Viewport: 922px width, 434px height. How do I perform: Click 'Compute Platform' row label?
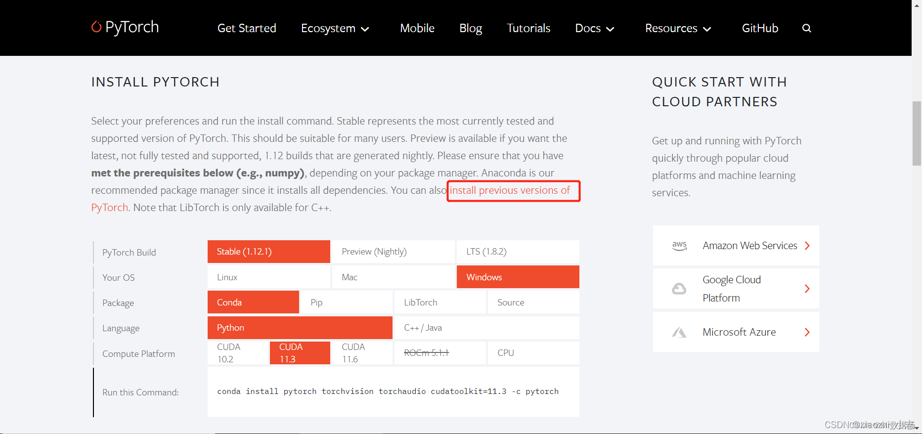tap(138, 354)
